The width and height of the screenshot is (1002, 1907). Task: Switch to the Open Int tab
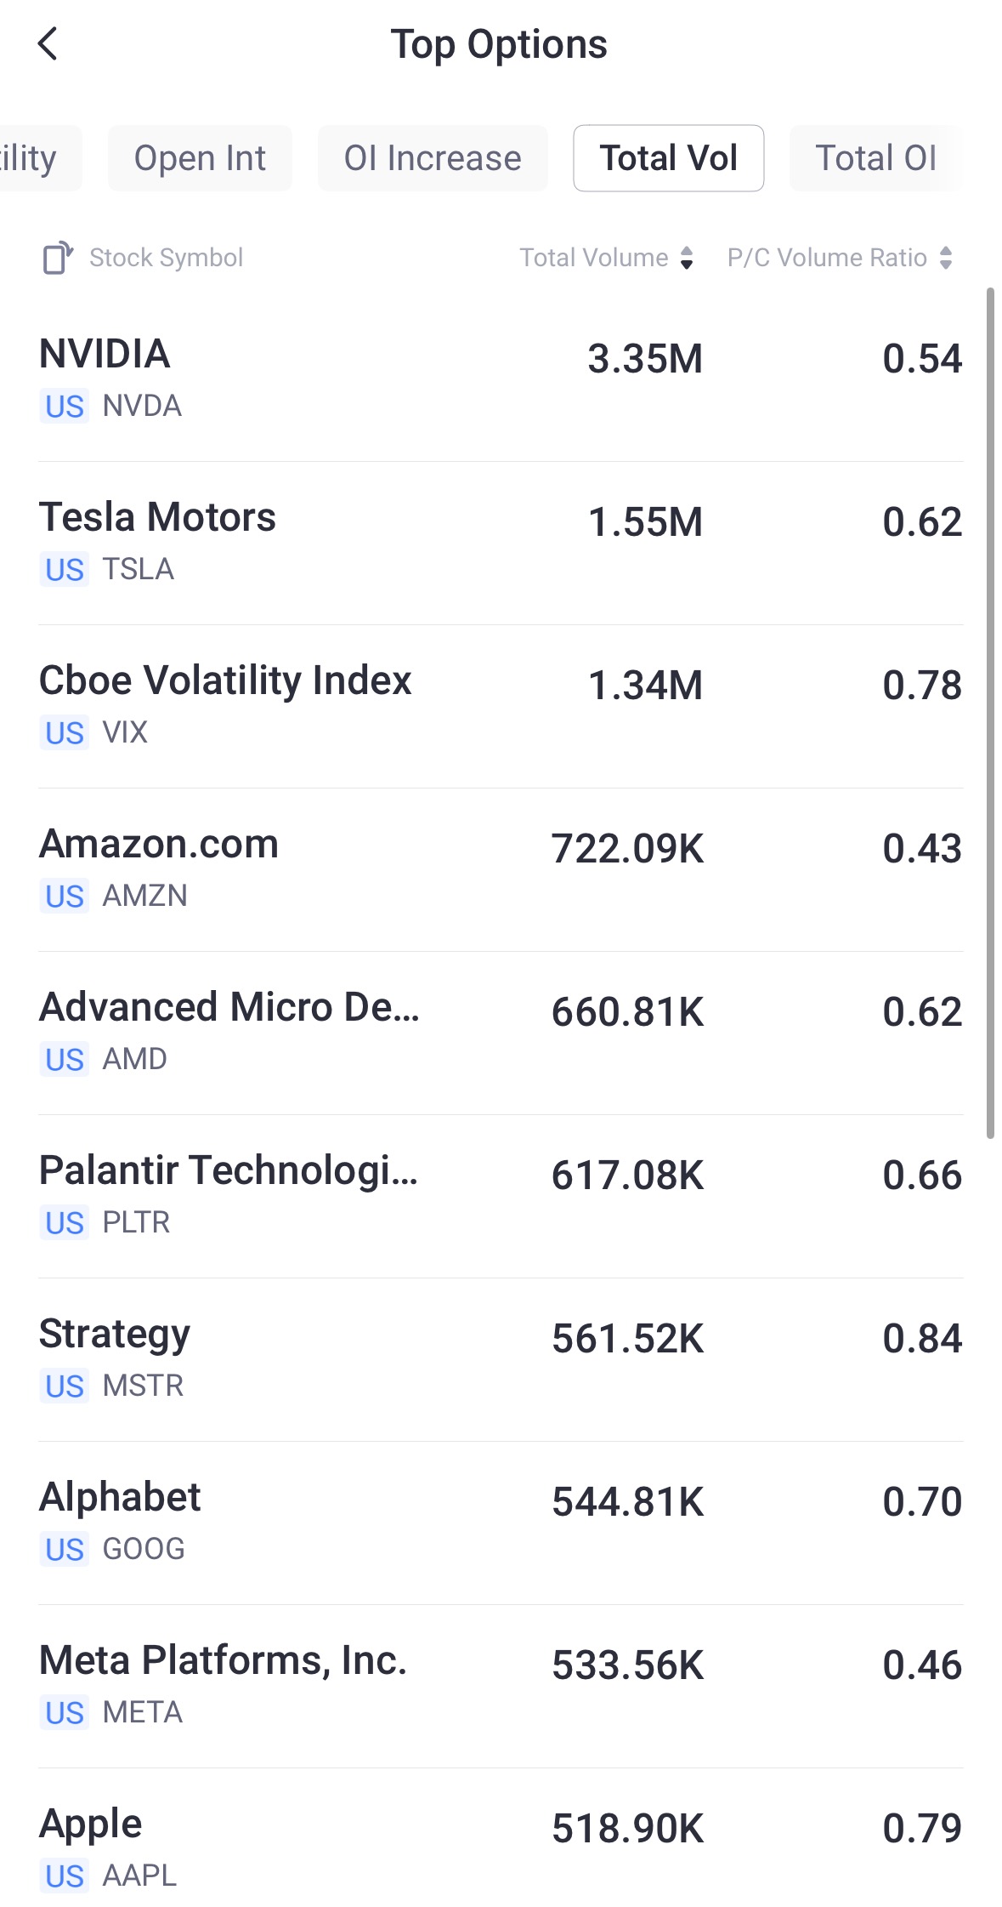200,158
